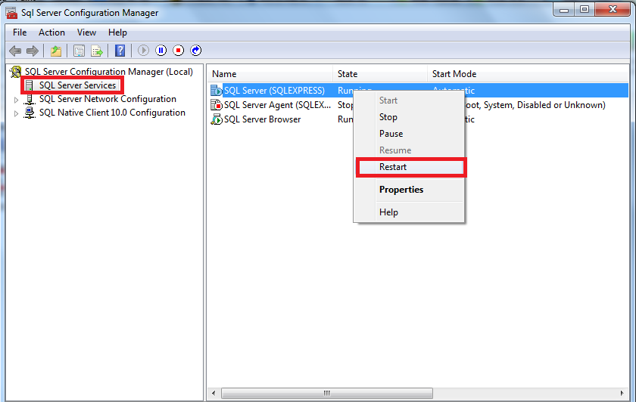Click the Forward arrow toolbar icon

[x=33, y=51]
